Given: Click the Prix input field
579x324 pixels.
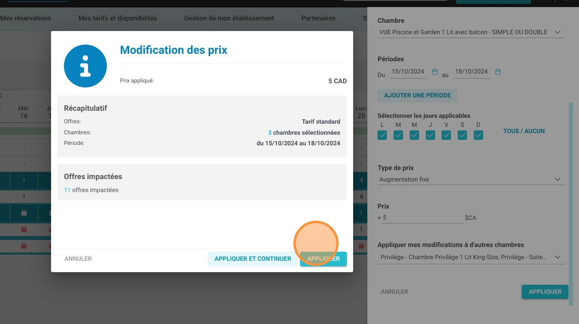Looking at the screenshot, I should (422, 218).
